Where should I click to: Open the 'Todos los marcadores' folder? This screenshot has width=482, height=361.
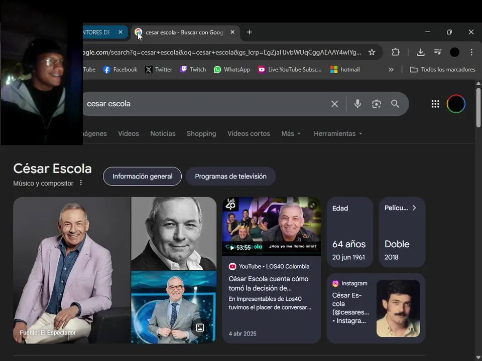443,70
